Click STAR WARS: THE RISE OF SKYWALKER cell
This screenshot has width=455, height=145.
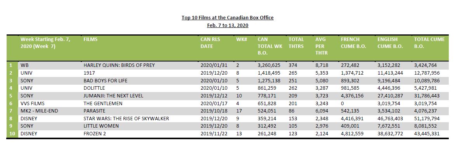tap(126, 118)
